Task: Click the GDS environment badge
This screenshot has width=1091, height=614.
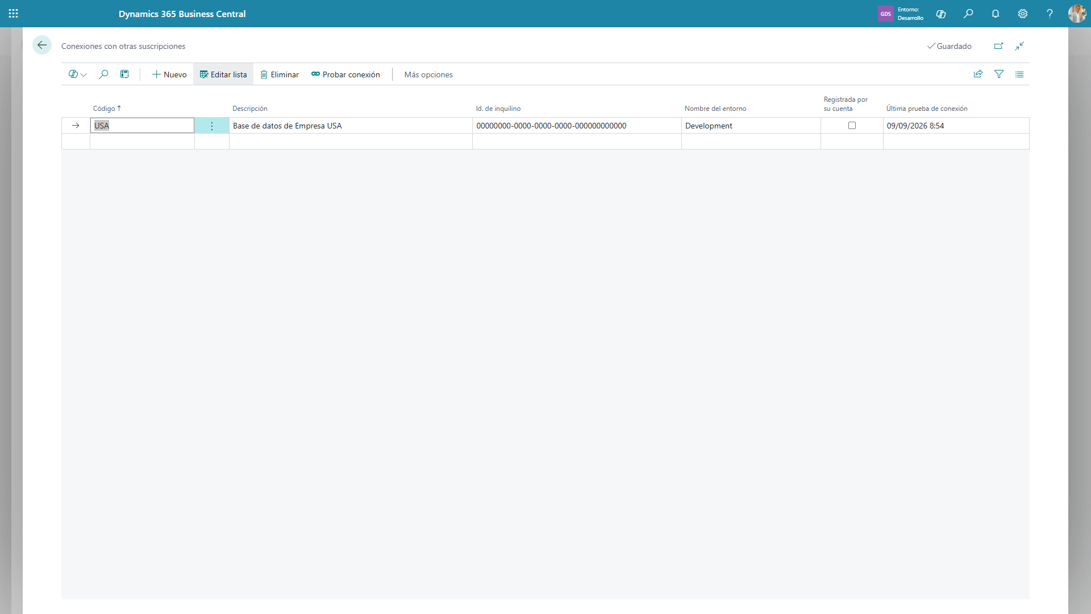Action: pos(885,14)
